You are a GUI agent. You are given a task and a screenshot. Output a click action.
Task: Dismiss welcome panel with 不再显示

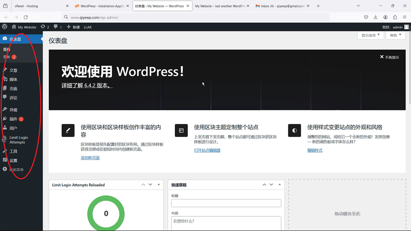(x=389, y=57)
